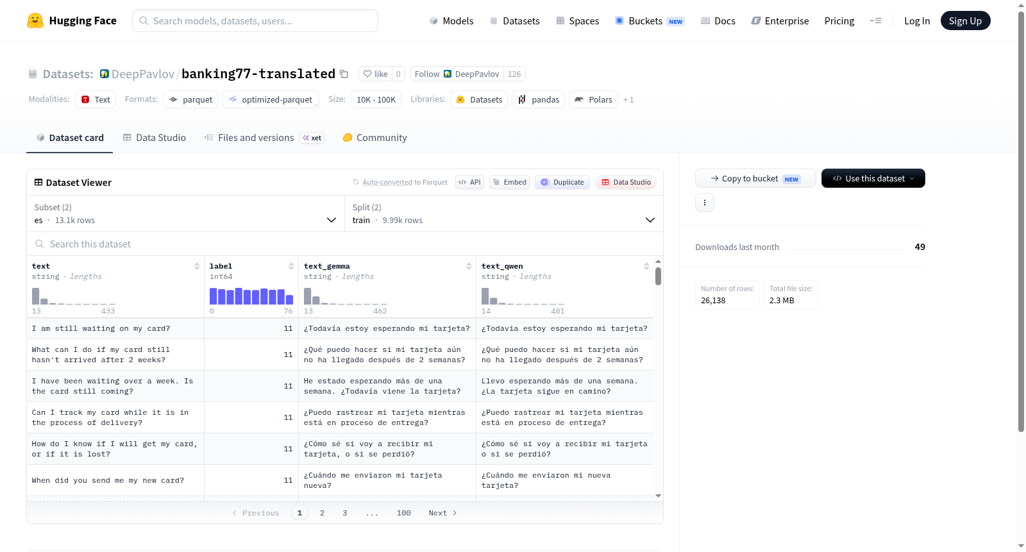
Task: Click the 10K - 100K size tag
Action: tap(376, 99)
